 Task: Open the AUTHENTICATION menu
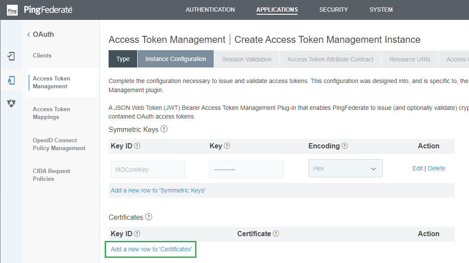pos(210,10)
